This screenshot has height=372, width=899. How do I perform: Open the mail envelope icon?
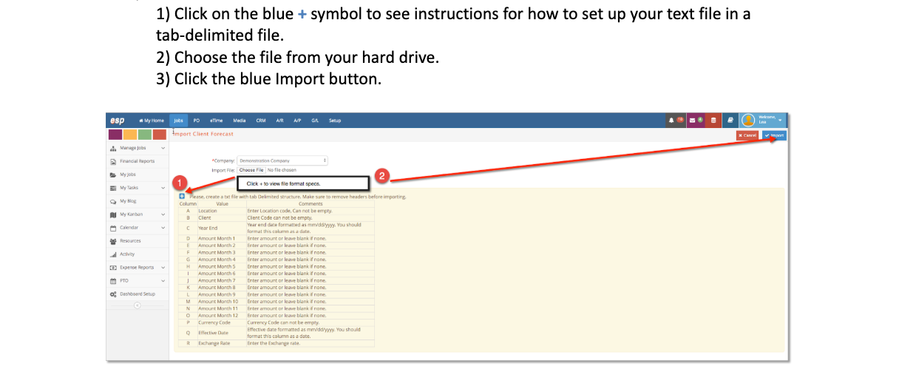click(x=693, y=120)
